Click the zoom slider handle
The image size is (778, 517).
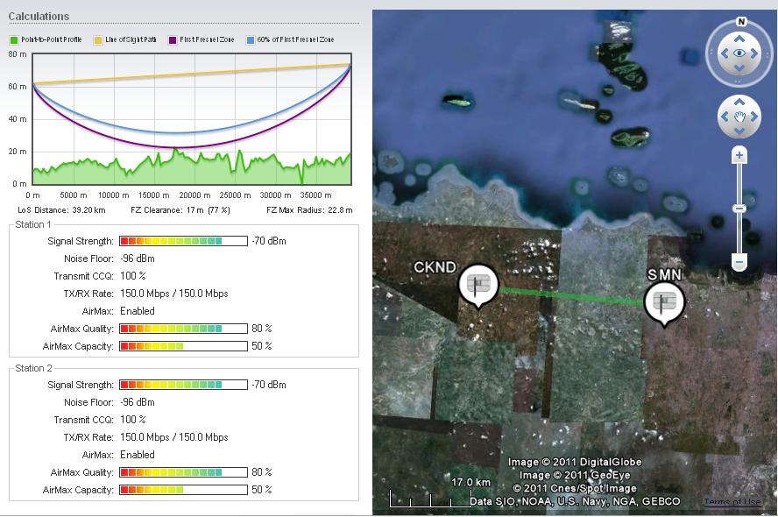[739, 209]
